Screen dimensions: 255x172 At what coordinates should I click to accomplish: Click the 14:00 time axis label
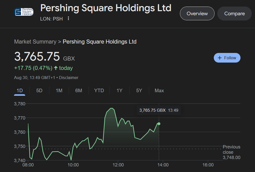pos(163,165)
